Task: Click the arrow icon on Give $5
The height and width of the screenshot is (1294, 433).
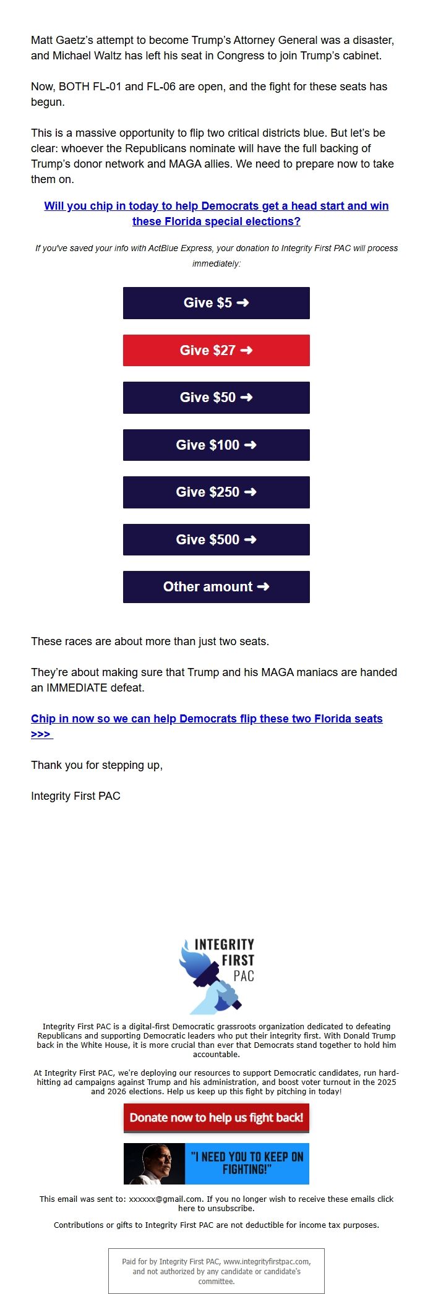Action: pyautogui.click(x=242, y=303)
